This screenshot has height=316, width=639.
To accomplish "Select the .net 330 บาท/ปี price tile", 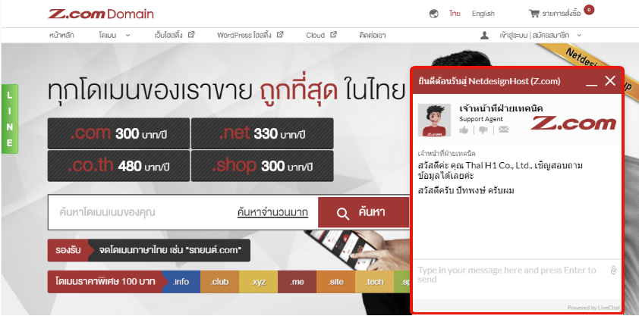I will click(x=263, y=133).
